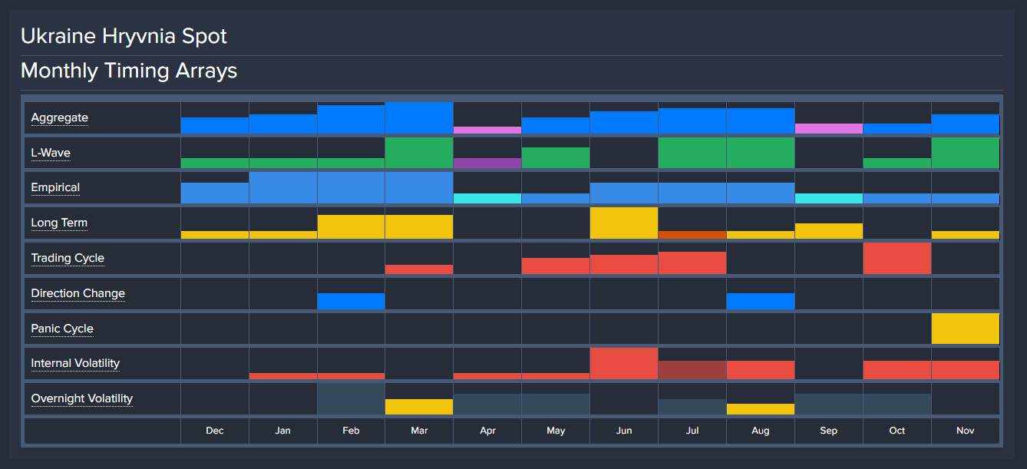The width and height of the screenshot is (1027, 469).
Task: Open the Aggregate row label link
Action: point(59,117)
